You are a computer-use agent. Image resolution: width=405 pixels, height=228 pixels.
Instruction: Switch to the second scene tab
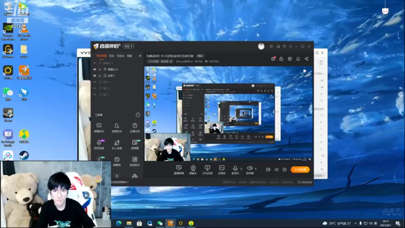tap(111, 56)
